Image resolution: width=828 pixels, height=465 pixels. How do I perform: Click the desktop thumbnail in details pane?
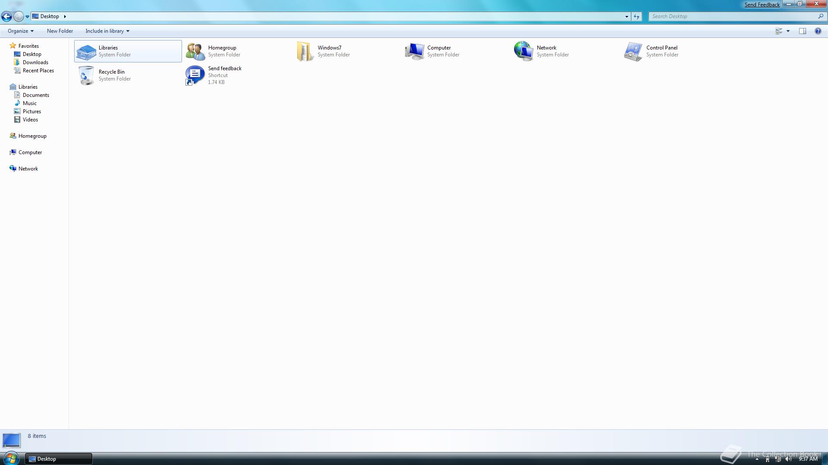coord(12,440)
